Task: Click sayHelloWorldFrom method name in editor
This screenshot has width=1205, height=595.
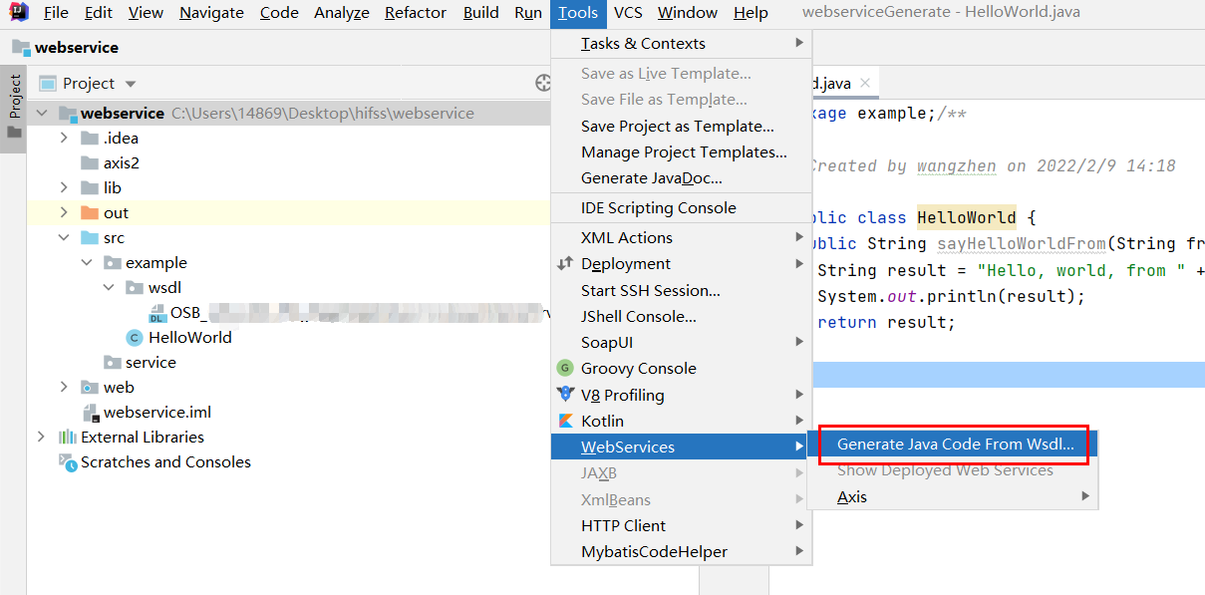Action: click(1022, 244)
